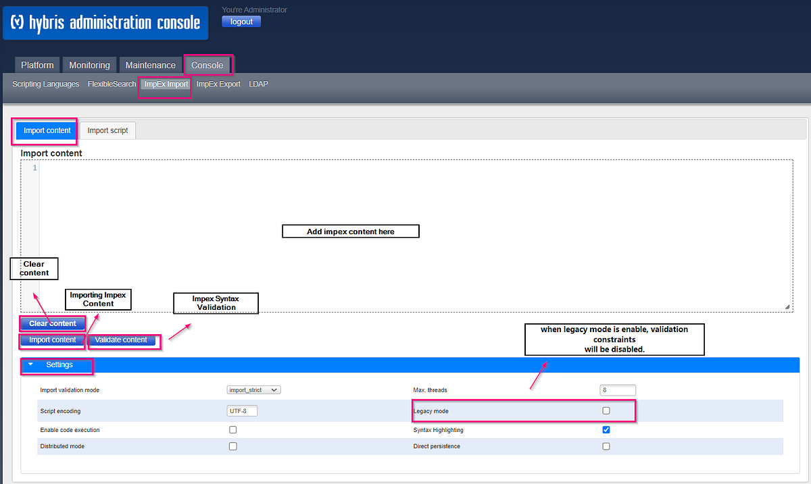Enable the Distributed mode checkbox
This screenshot has height=484, width=811.
coord(232,446)
